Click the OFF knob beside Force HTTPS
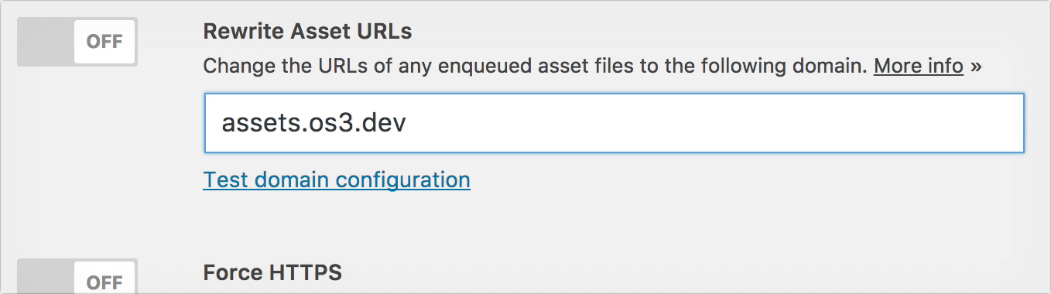 [x=104, y=279]
